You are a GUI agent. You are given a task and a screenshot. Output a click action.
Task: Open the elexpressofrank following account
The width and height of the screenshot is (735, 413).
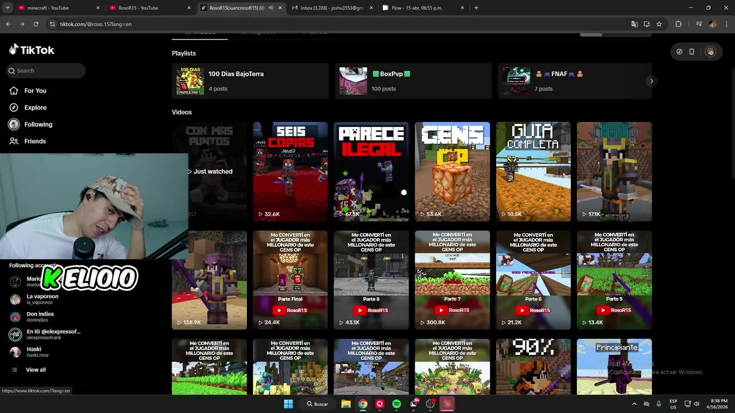[x=45, y=334]
